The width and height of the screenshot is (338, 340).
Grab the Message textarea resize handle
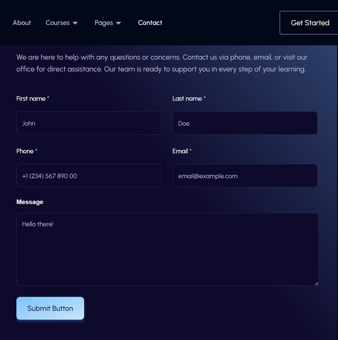coord(316,284)
